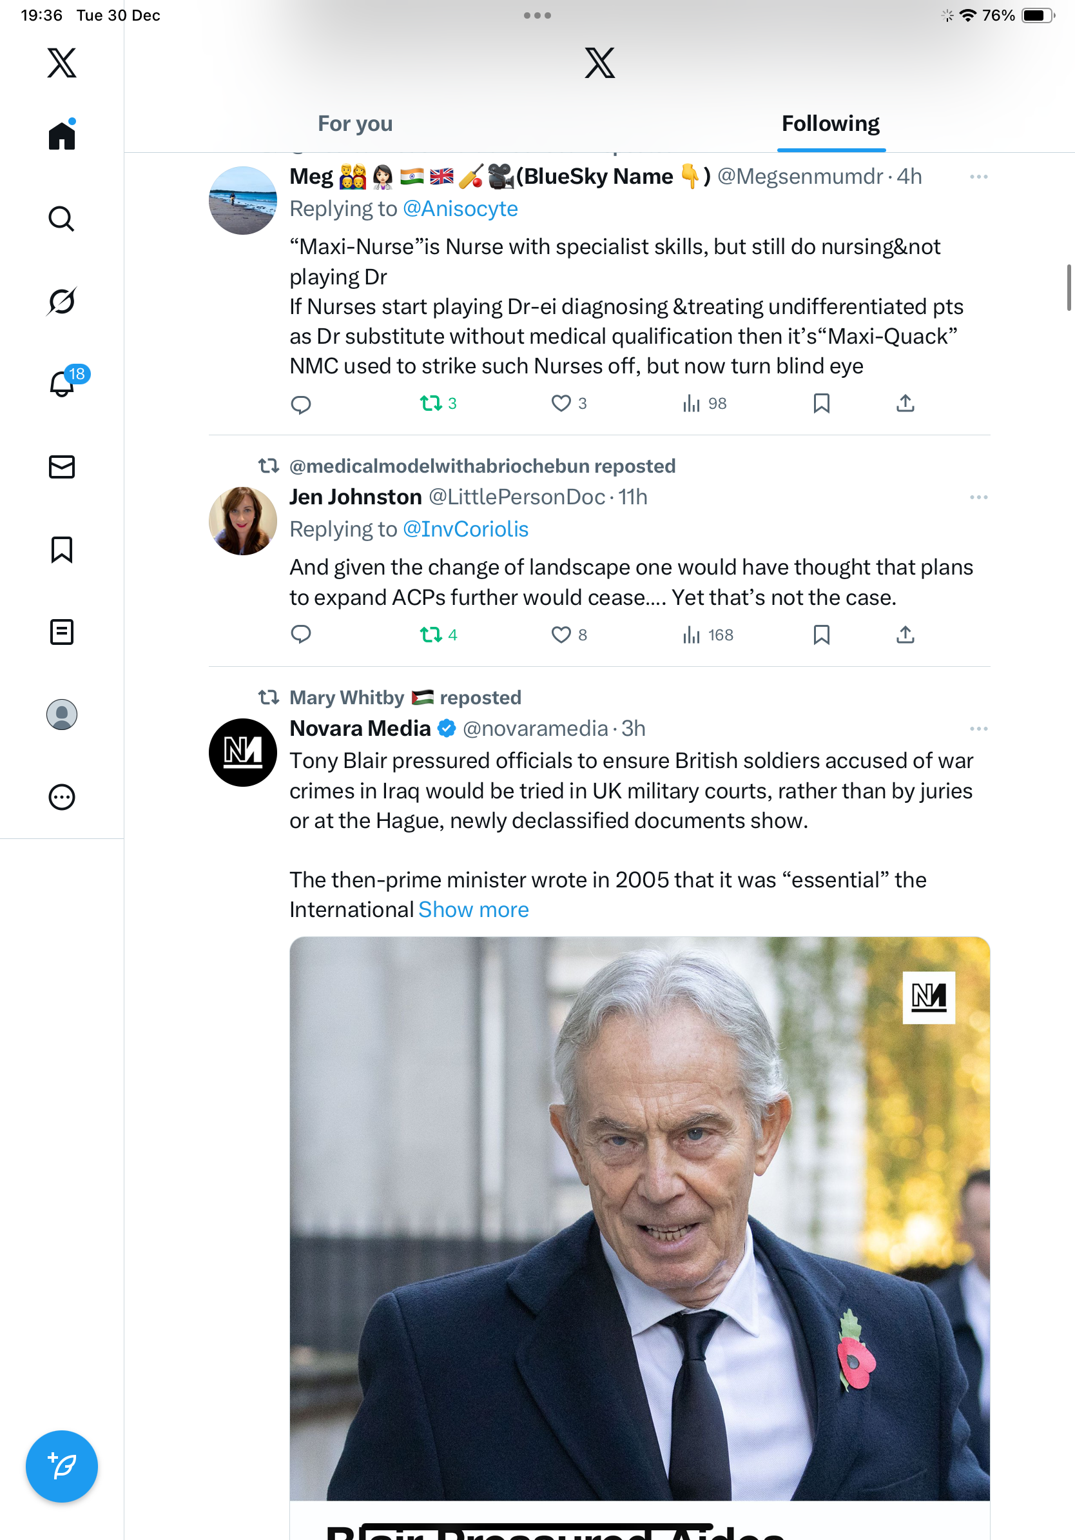The width and height of the screenshot is (1075, 1540).
Task: Open more options on Jen Johnston's post
Action: (x=978, y=497)
